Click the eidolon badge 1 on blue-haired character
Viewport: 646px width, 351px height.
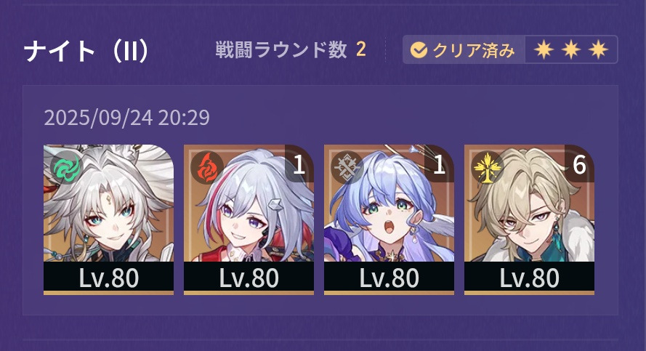439,164
